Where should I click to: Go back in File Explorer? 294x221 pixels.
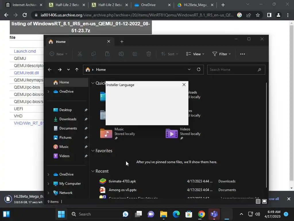pos(50,70)
